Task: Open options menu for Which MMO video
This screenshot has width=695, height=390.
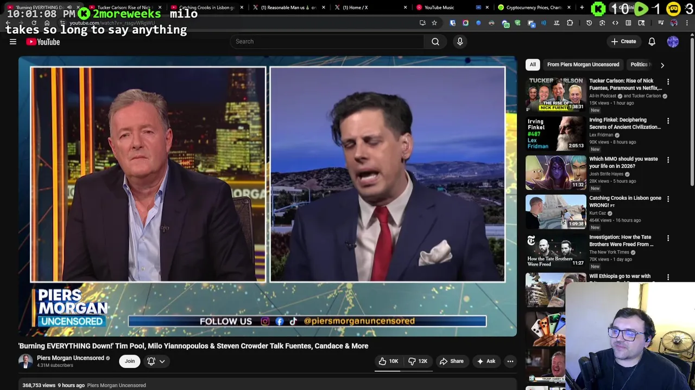Action: click(668, 160)
